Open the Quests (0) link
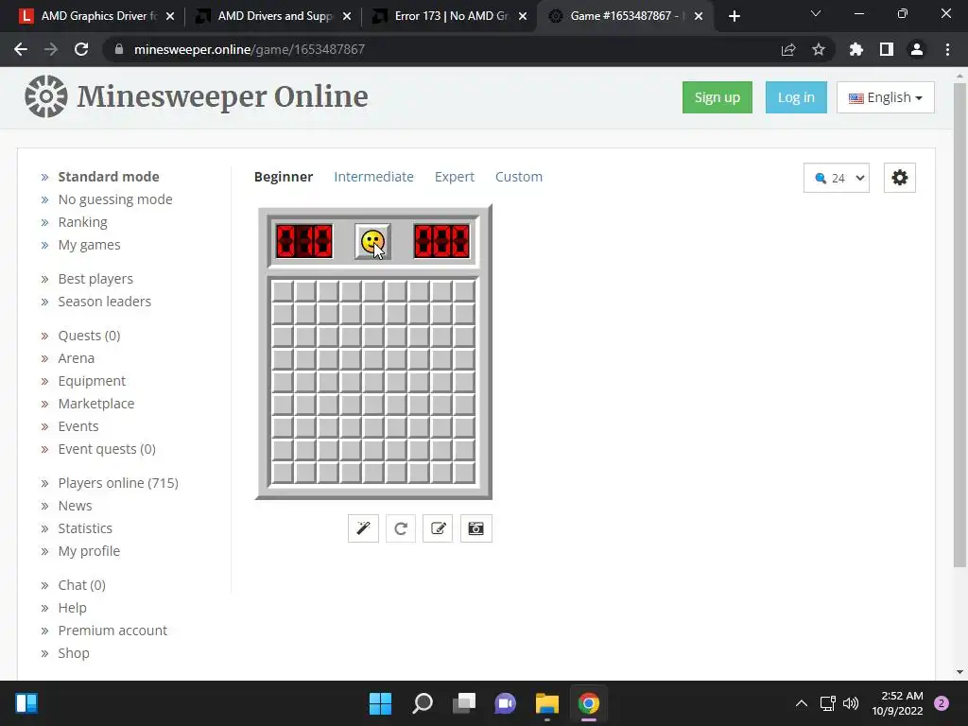 [89, 336]
